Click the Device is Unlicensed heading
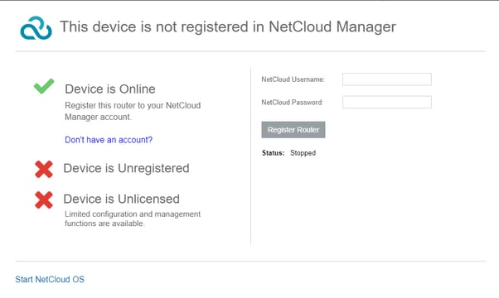The height and width of the screenshot is (298, 499). (x=122, y=199)
